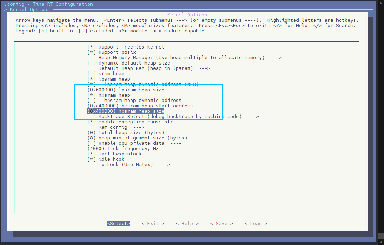This screenshot has width=384, height=245.
Task: Disable 'enable exception cause str' option
Action: 92,122
